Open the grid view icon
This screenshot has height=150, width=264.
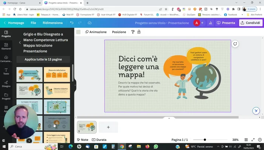click(246, 140)
